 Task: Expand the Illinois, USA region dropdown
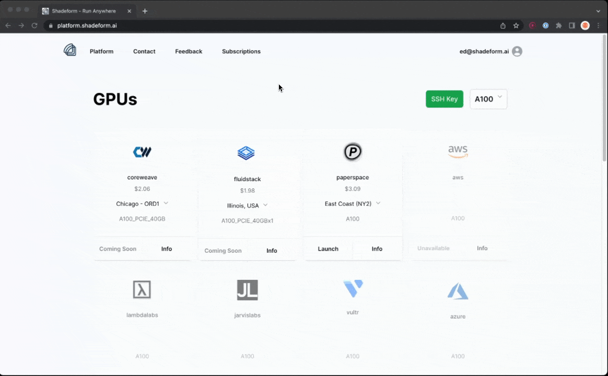pos(248,205)
